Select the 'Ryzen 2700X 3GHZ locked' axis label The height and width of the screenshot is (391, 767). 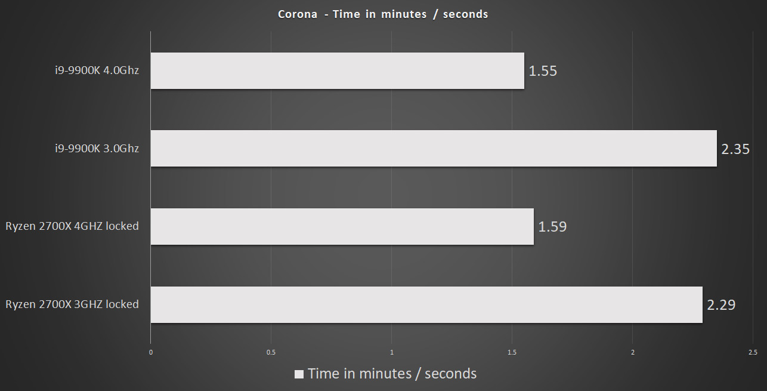[72, 304]
